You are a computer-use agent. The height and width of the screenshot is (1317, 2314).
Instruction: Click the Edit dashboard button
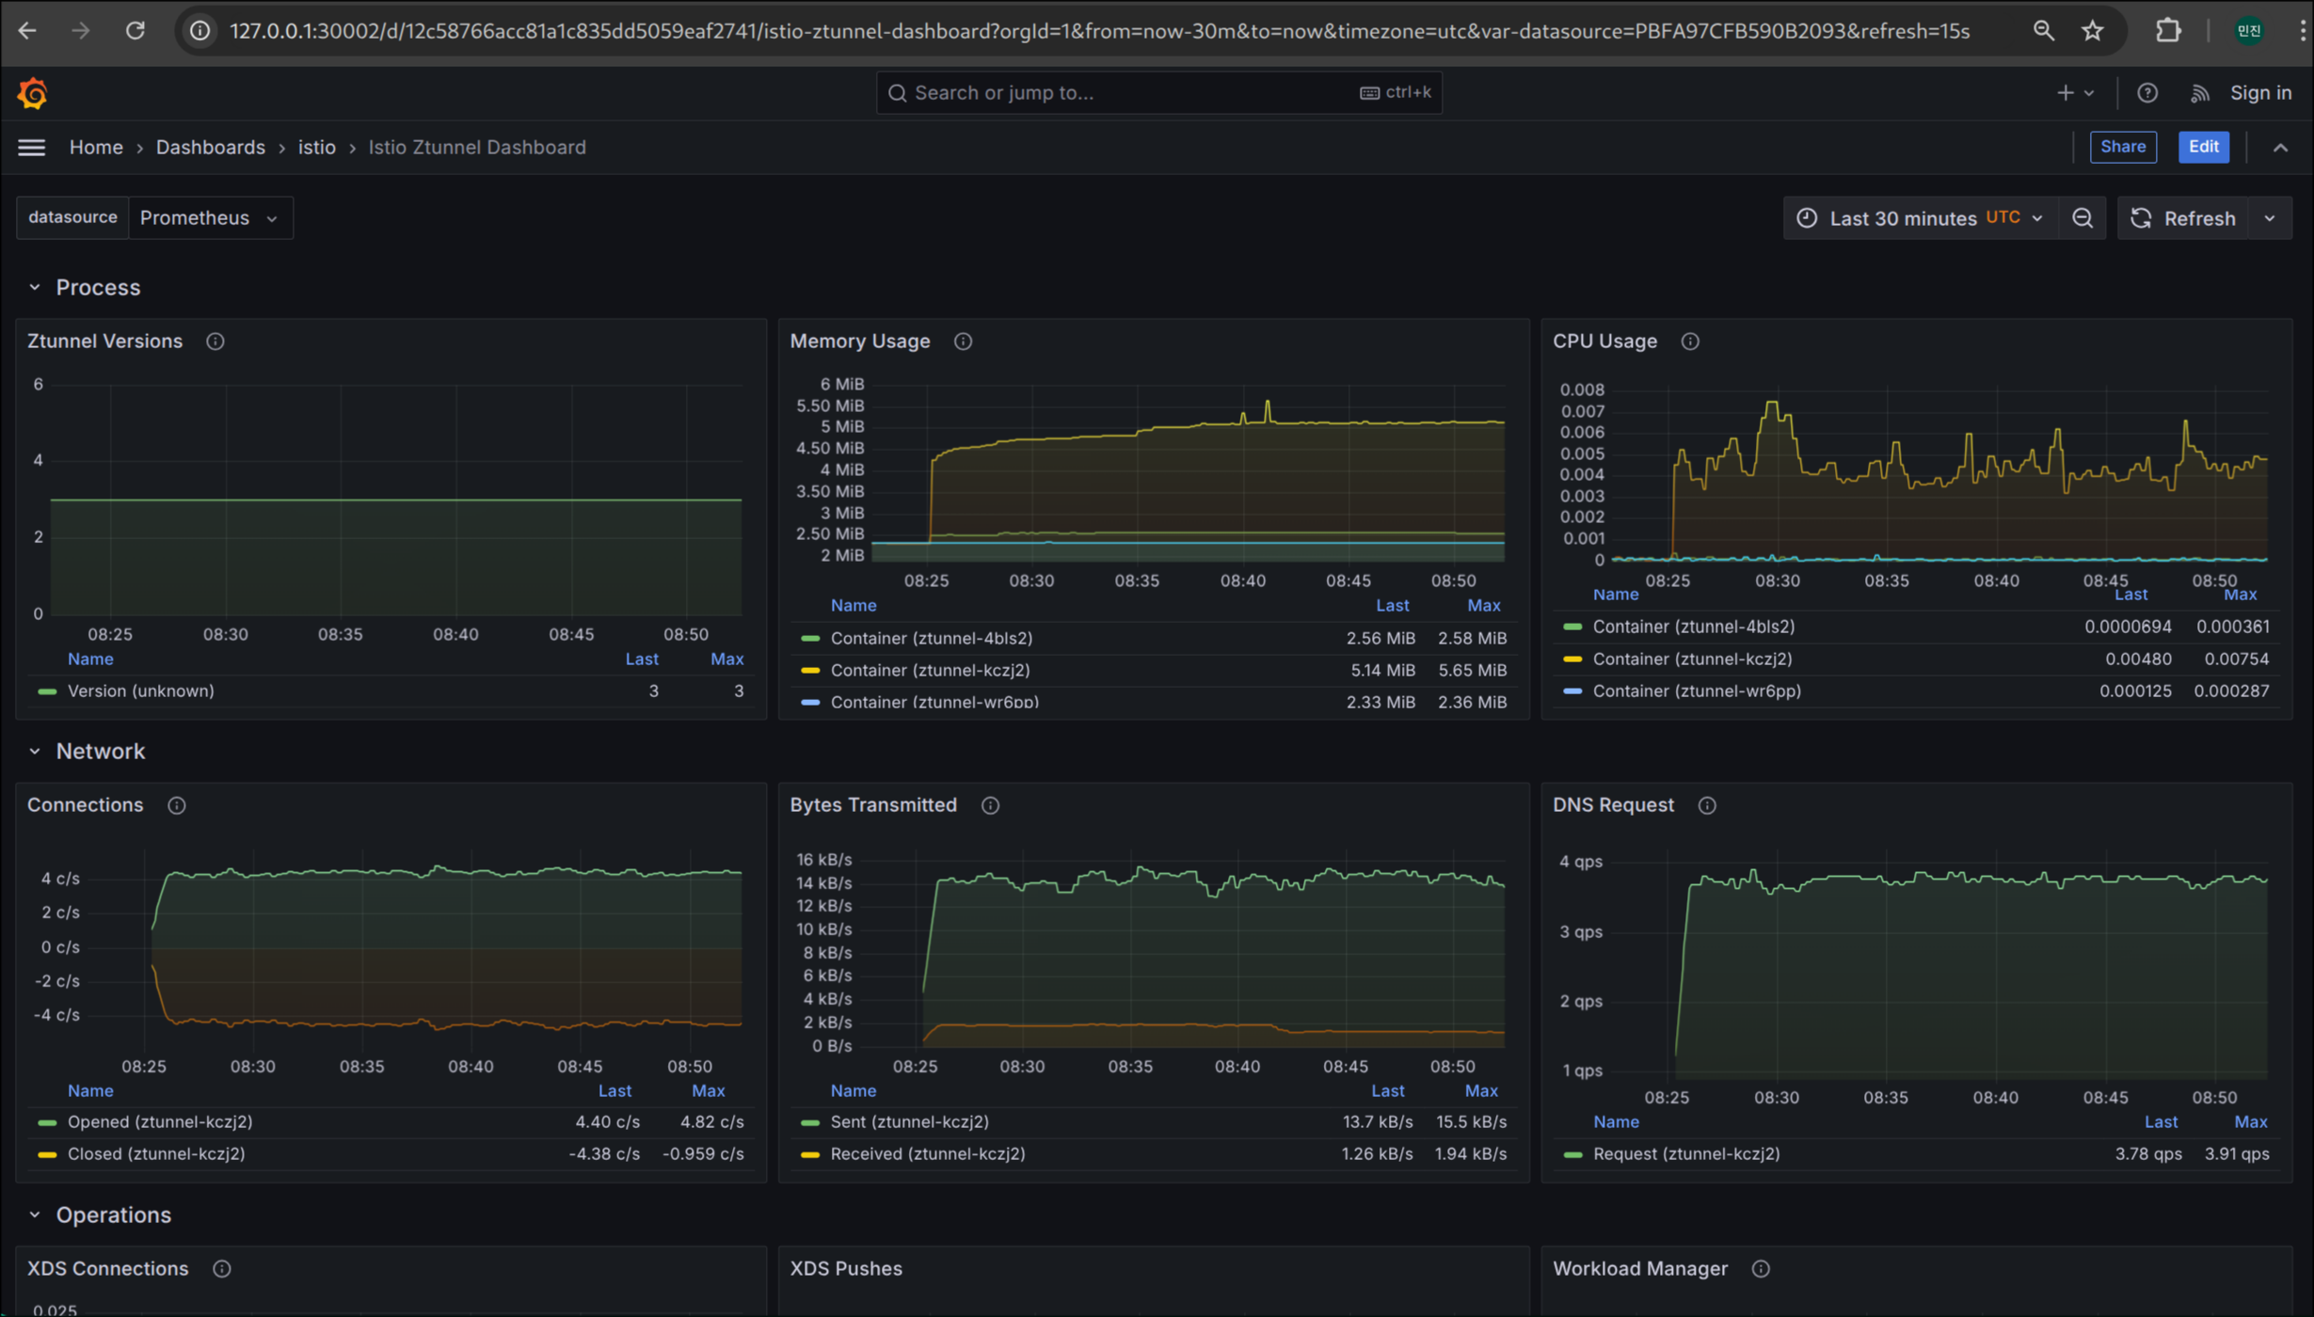tap(2203, 148)
